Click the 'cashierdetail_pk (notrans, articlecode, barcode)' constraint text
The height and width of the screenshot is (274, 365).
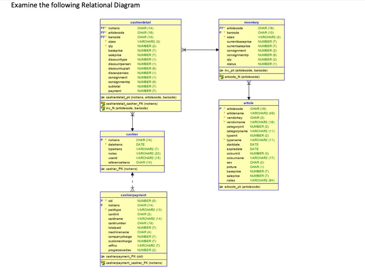[141, 97]
